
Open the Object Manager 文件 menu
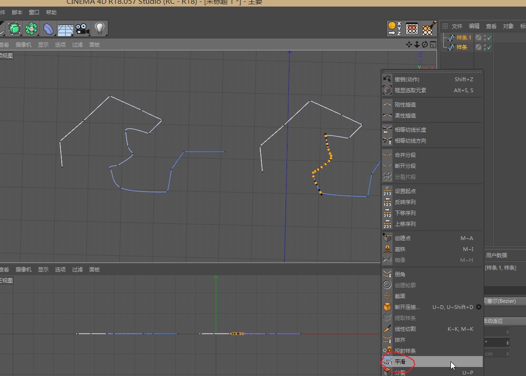tap(457, 26)
